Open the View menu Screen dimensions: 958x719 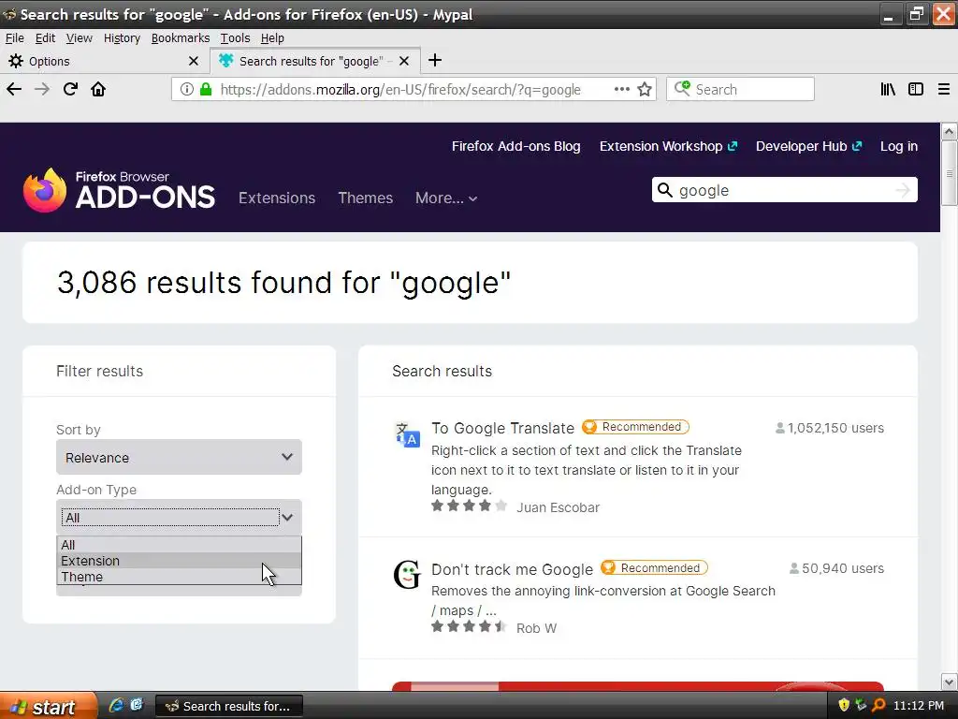tap(80, 37)
